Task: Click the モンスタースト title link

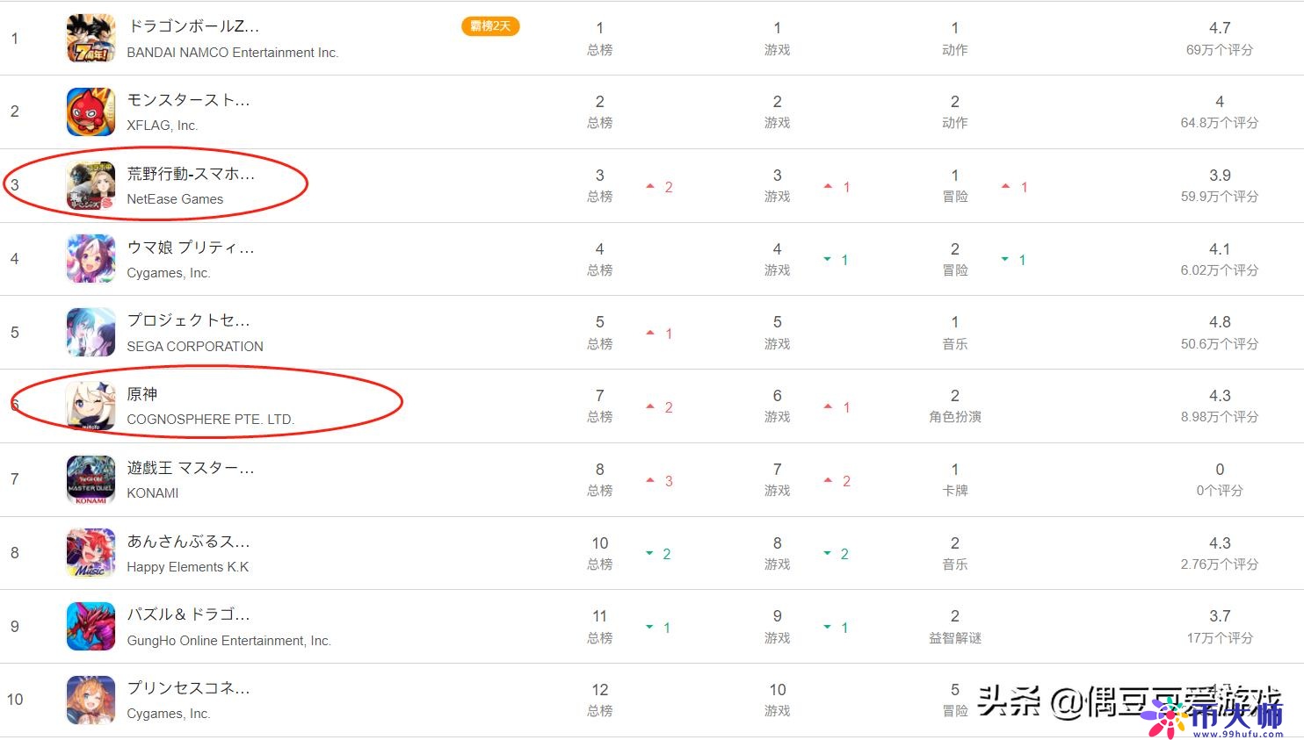Action: pos(189,100)
